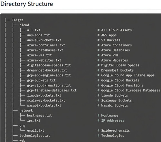Click technologies.txt file name
Screen dimensions: 161x142
point(35,136)
